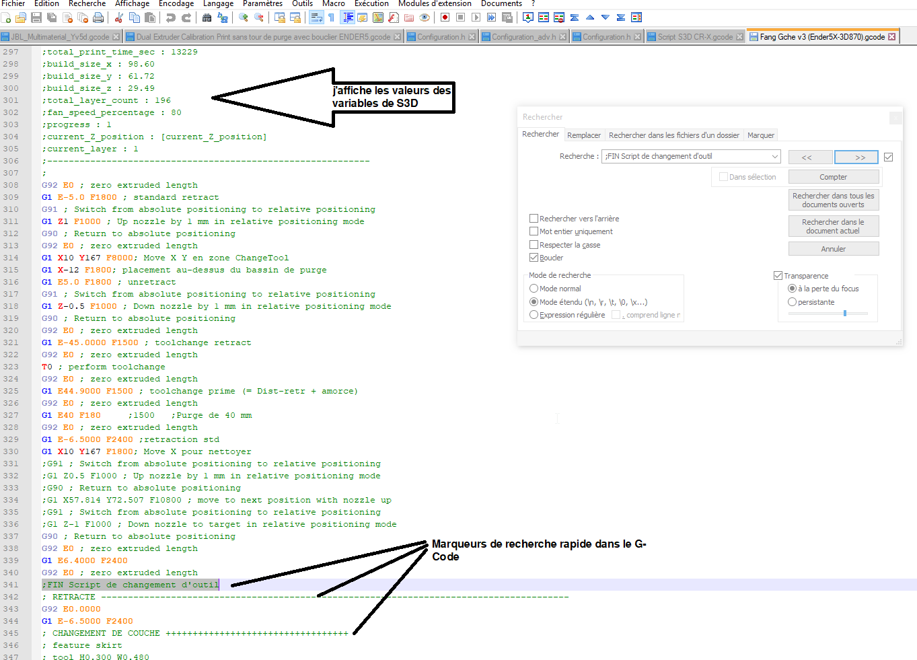Click the transparency slider handle
Viewport: 917px width, 660px height.
coord(845,314)
